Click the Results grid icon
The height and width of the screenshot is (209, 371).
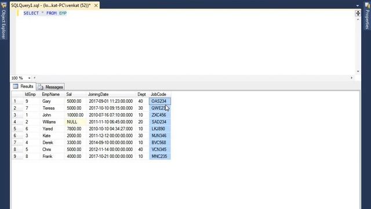pyautogui.click(x=16, y=87)
